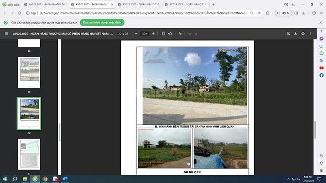
Task: Open Cốc Cốc main menu
Action: pos(321,13)
